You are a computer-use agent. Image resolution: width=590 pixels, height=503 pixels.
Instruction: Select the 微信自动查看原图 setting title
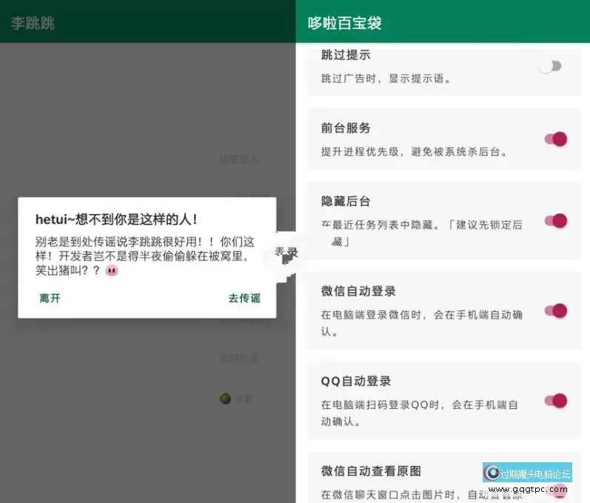coord(371,471)
